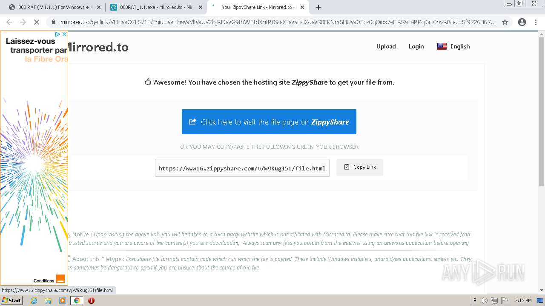Go forward in browser history
The width and height of the screenshot is (545, 306).
click(x=23, y=22)
